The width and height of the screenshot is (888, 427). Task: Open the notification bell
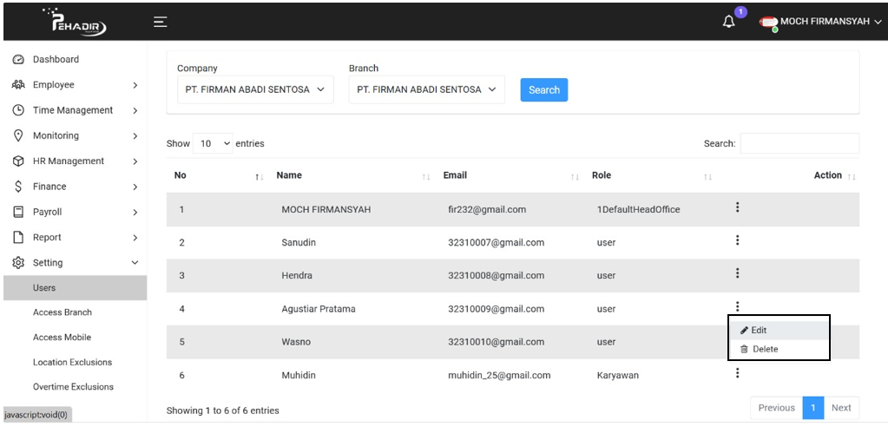729,22
